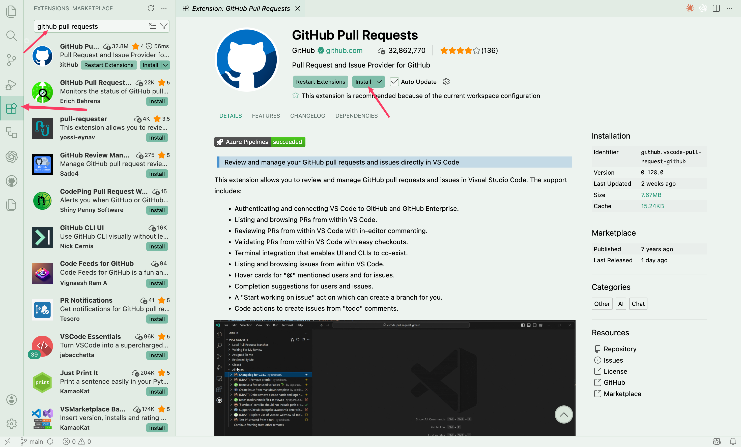Expand Install options for the first search result

click(165, 65)
